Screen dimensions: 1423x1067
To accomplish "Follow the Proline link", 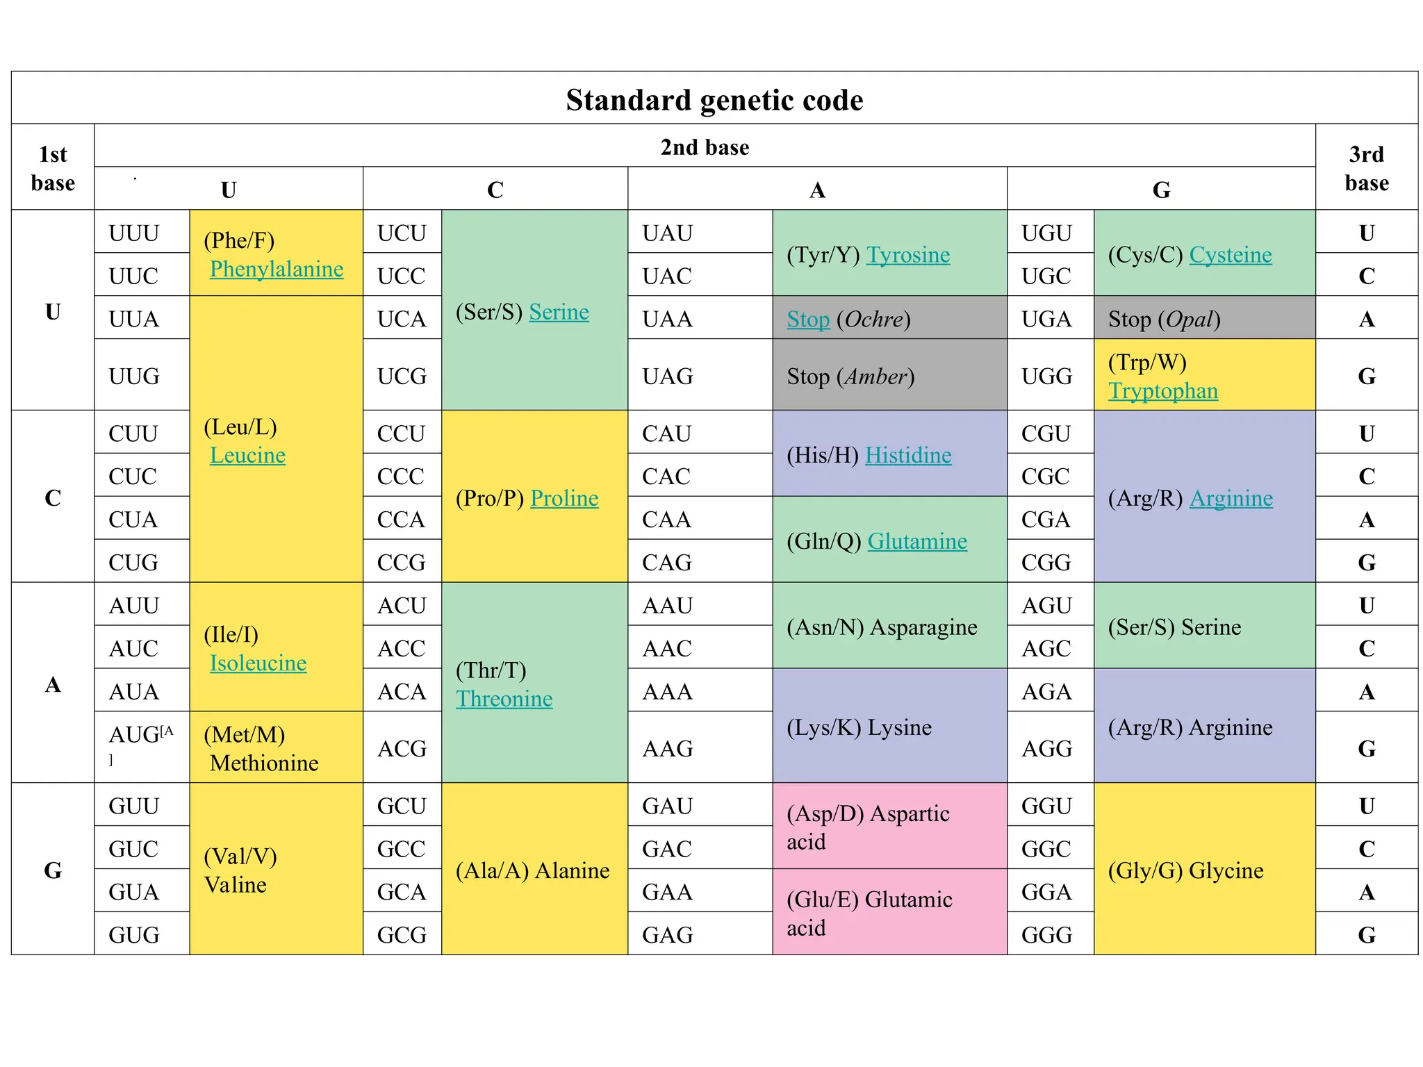I will click(564, 498).
